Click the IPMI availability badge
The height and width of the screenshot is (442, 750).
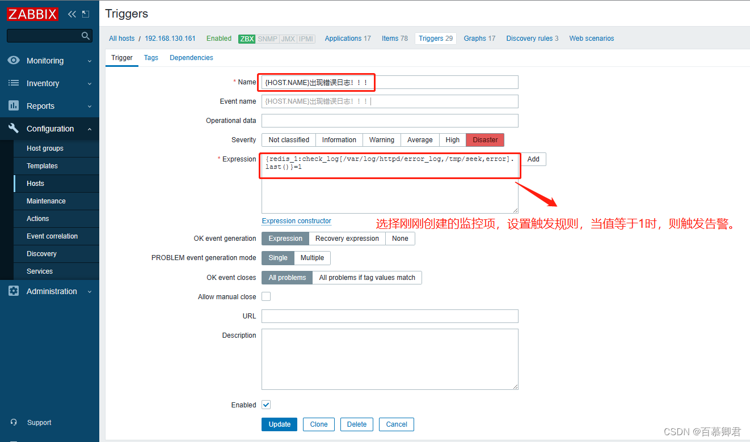pyautogui.click(x=306, y=39)
